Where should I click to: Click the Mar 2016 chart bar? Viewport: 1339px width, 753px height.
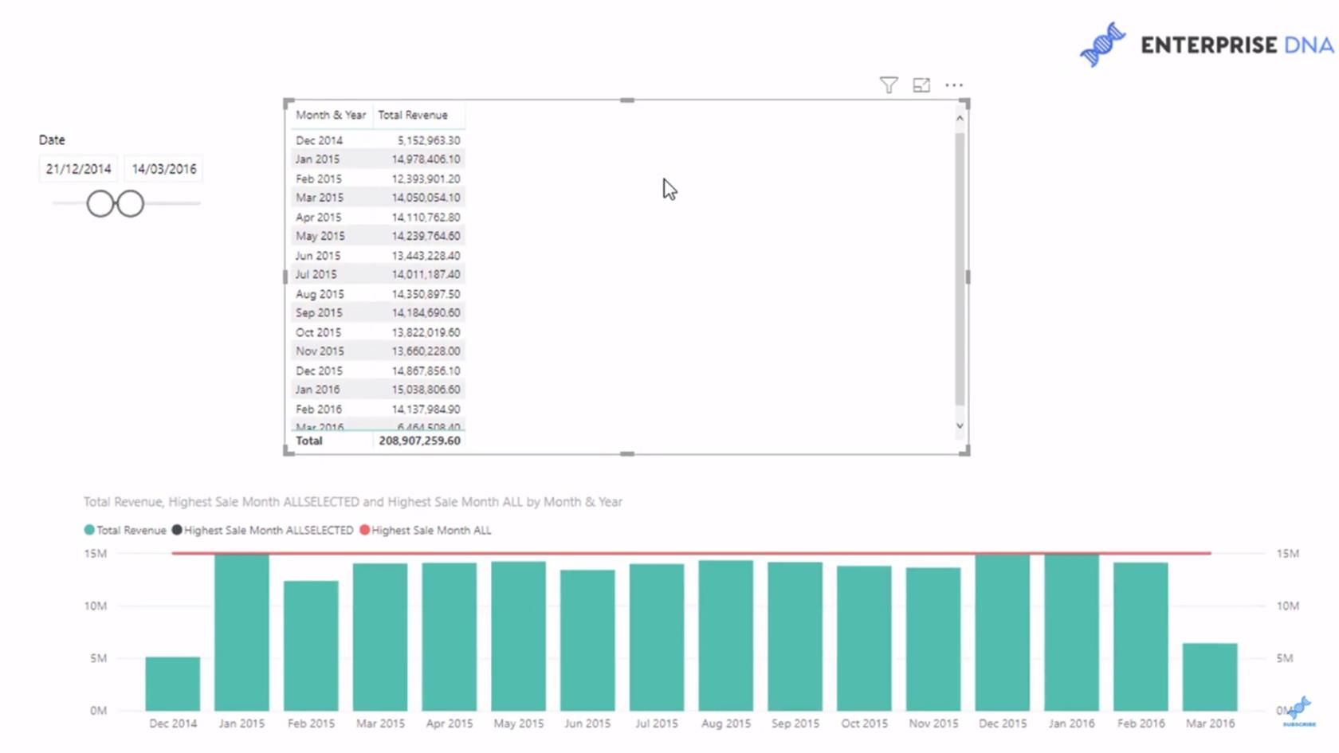point(1210,677)
